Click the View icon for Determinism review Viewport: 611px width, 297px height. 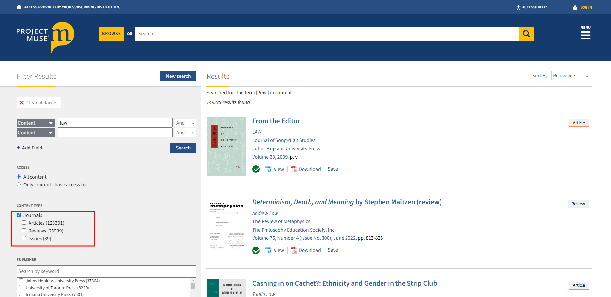(x=268, y=250)
